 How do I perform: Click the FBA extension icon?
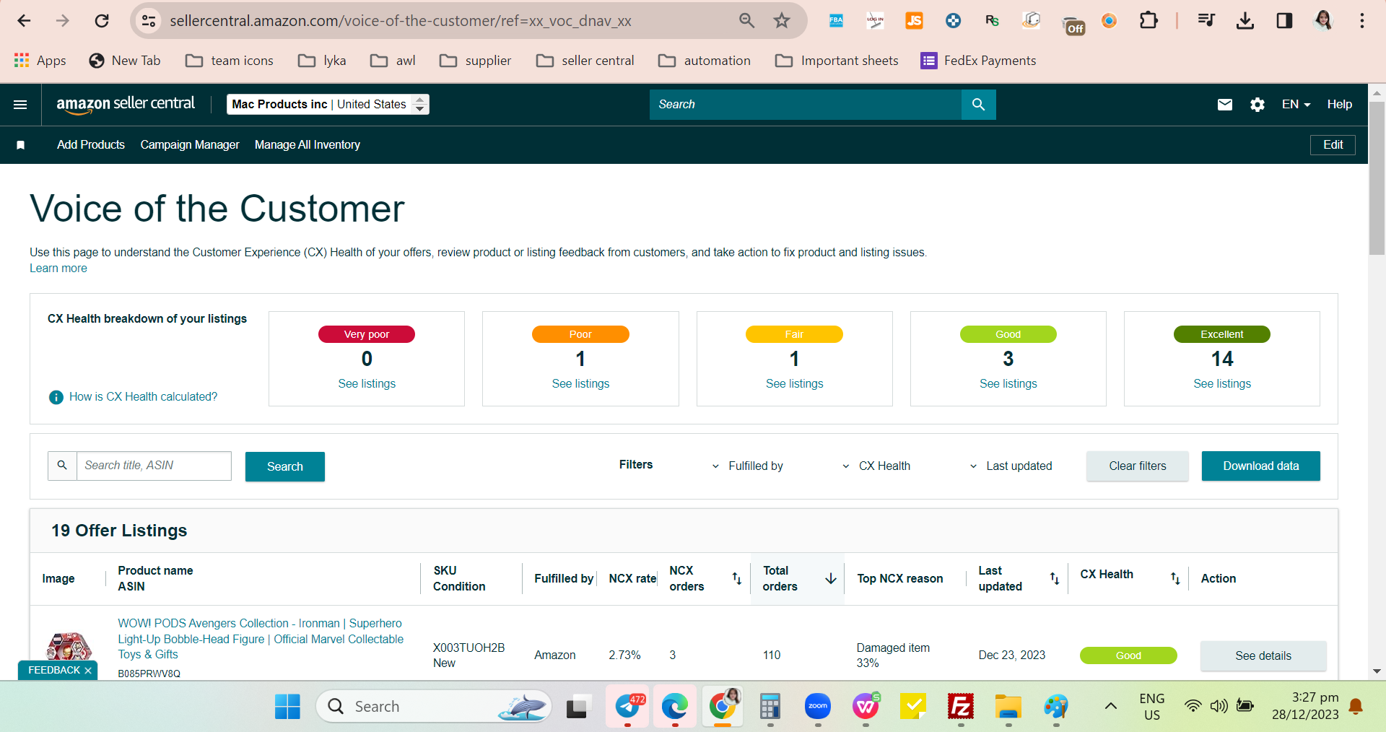click(836, 21)
